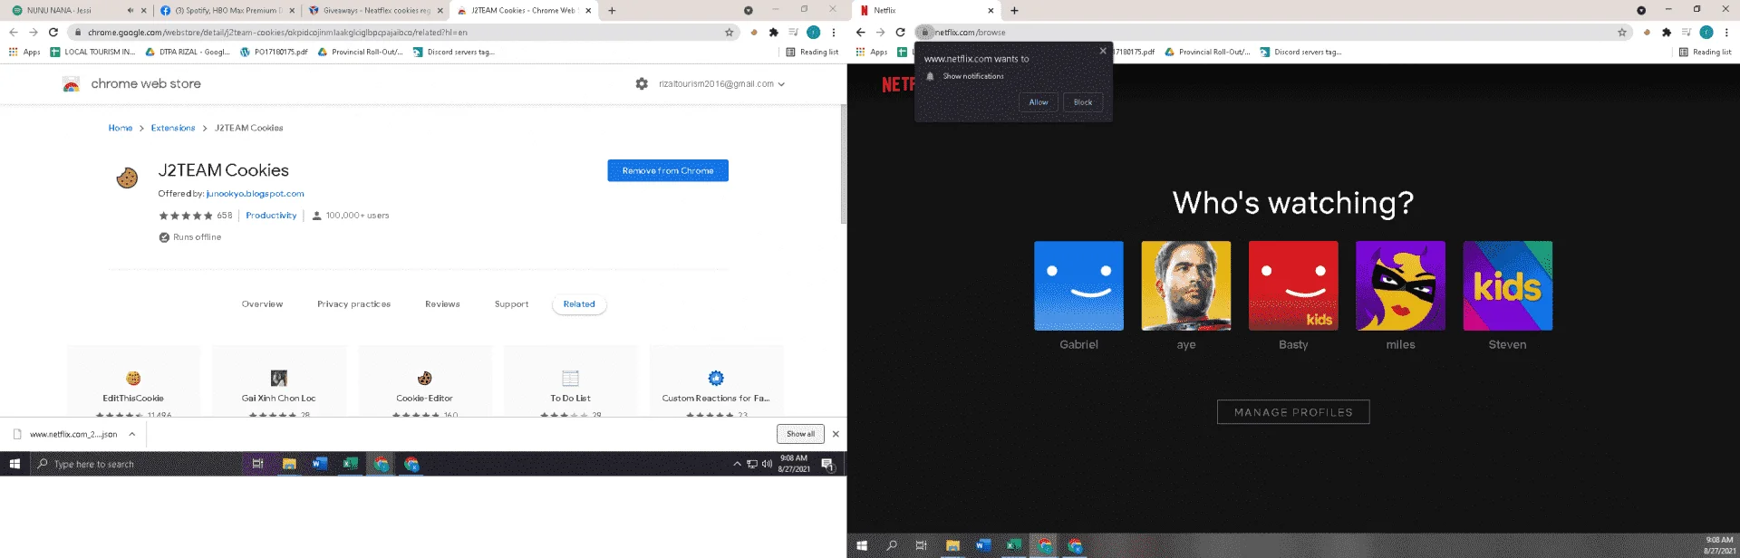Bookmark the Web Store page with star icon
The image size is (1740, 558).
729,32
